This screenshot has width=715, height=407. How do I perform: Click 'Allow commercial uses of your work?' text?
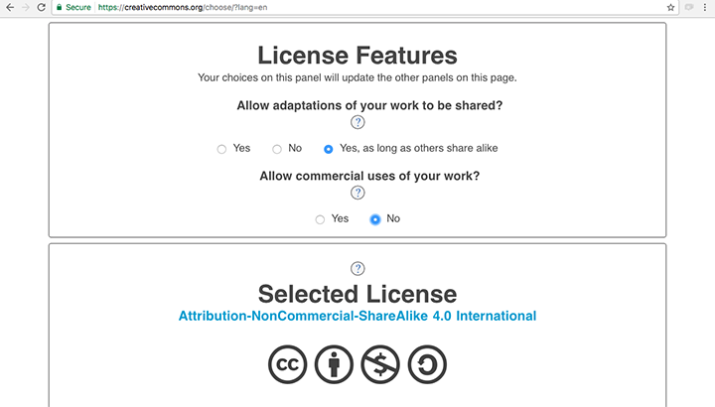coord(369,176)
